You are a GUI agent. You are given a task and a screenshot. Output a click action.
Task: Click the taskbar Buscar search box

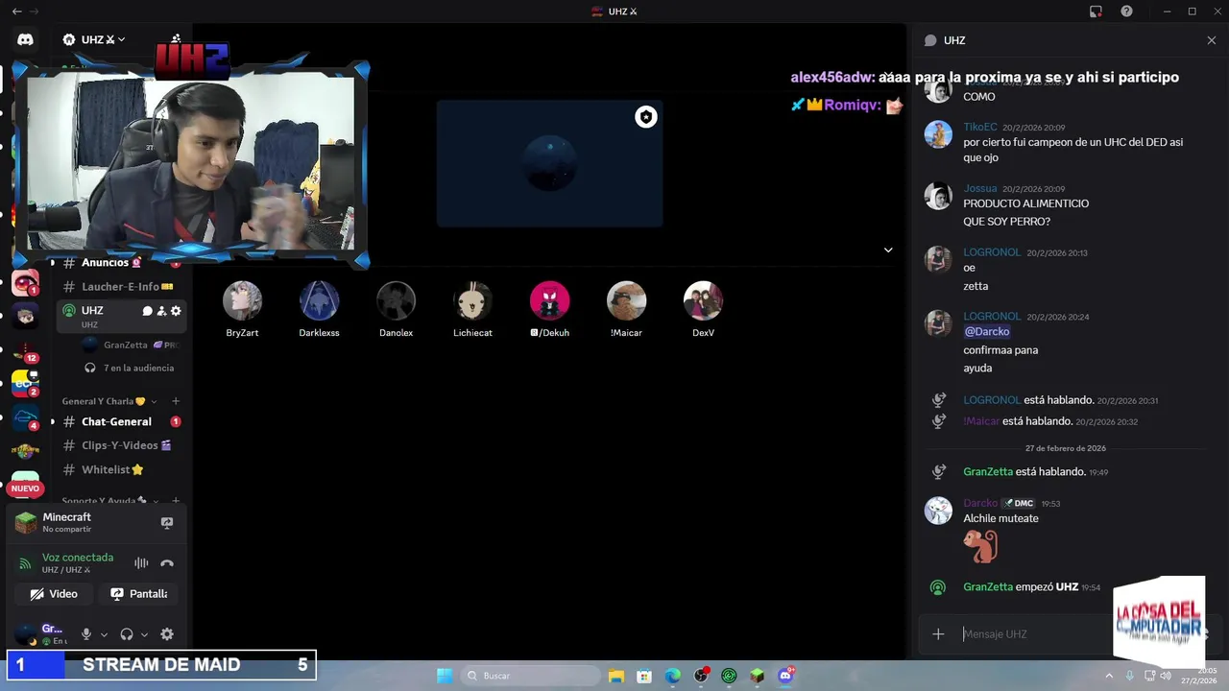click(530, 676)
